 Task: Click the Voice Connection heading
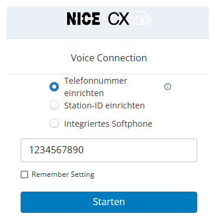point(109,58)
